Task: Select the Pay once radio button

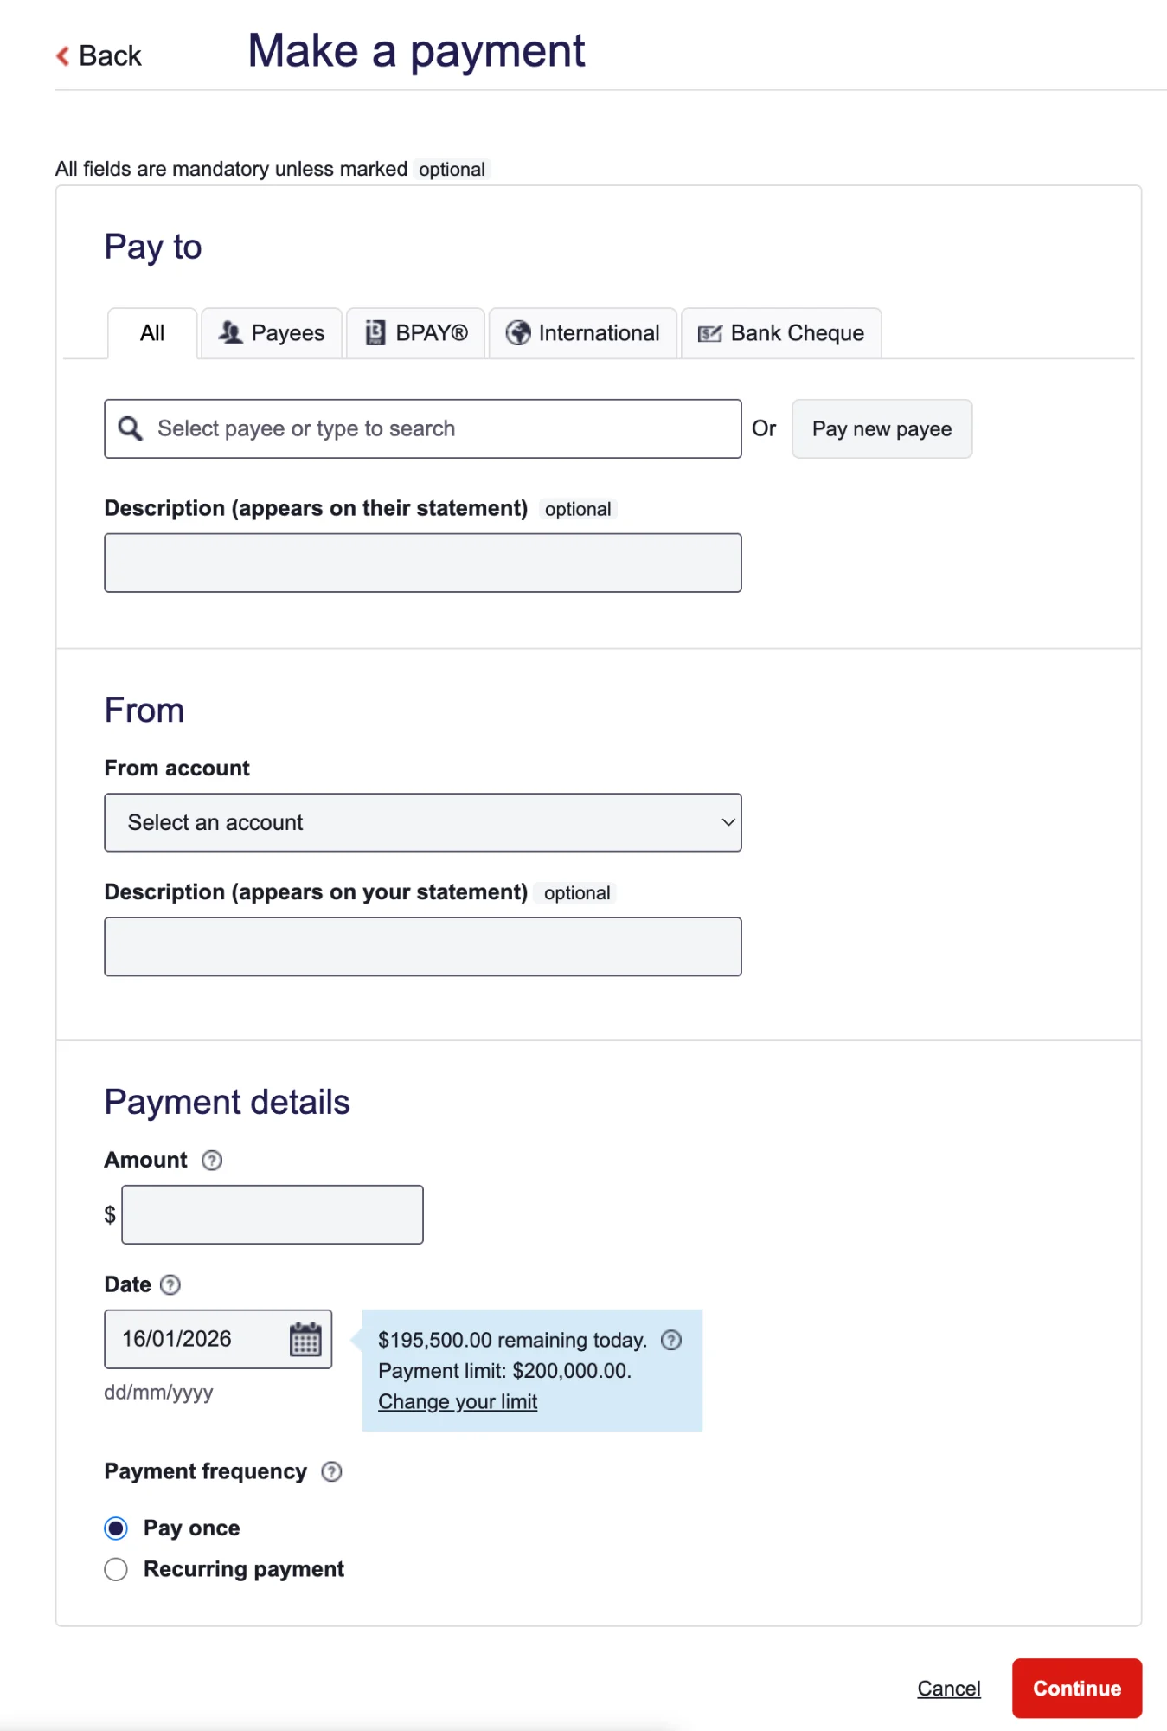Action: click(x=115, y=1528)
